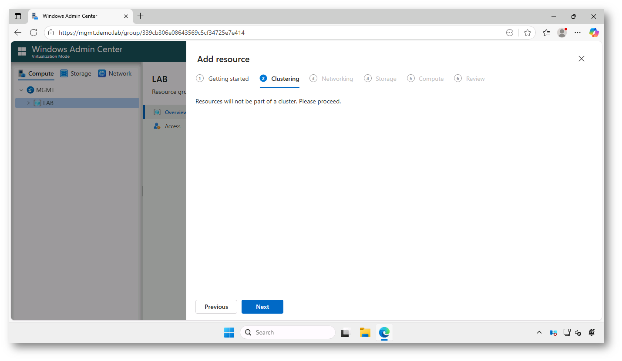Open the Edge profile avatar icon
The image size is (622, 361).
(561, 32)
